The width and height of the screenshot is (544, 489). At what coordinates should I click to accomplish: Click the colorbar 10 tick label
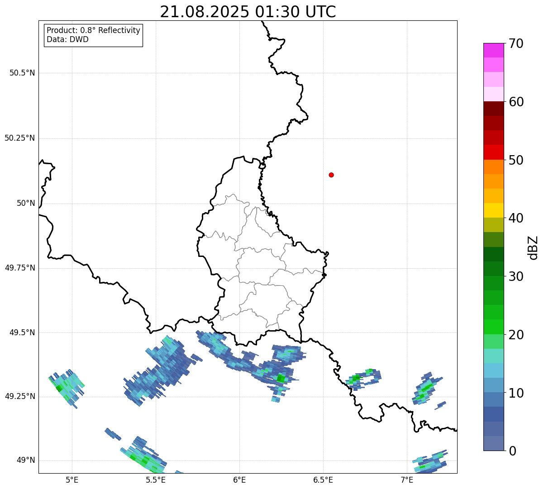(x=516, y=393)
